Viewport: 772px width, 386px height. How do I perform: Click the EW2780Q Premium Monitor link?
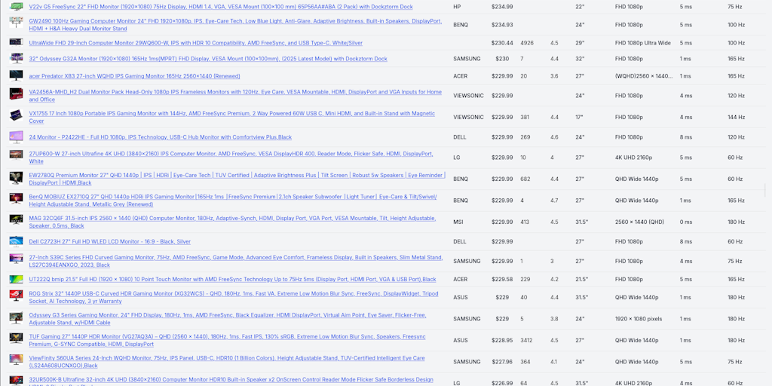click(x=237, y=175)
